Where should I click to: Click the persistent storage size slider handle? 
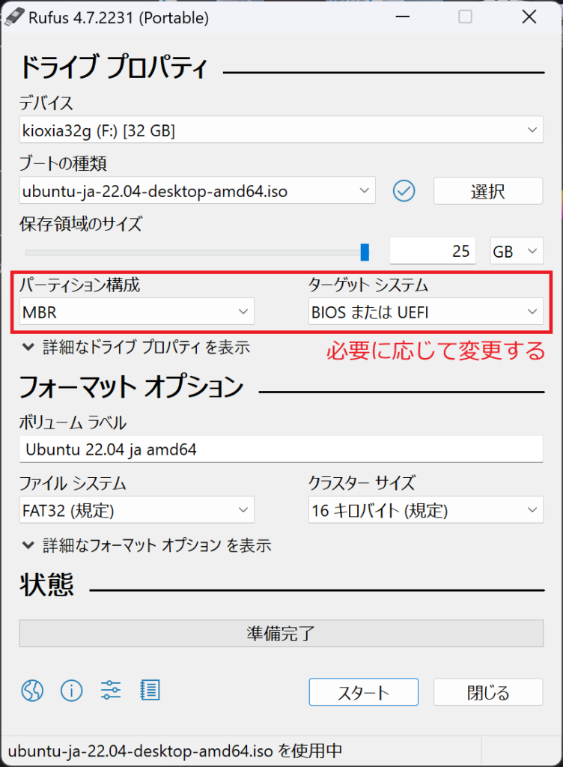click(x=365, y=252)
